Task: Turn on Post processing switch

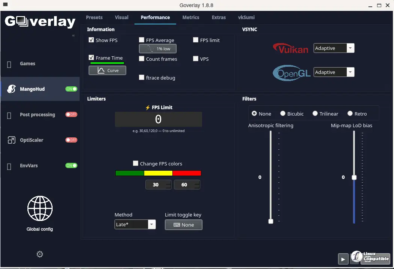Action: click(x=71, y=114)
